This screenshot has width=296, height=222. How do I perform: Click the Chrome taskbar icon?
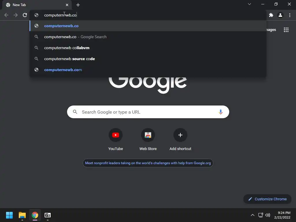pyautogui.click(x=35, y=215)
